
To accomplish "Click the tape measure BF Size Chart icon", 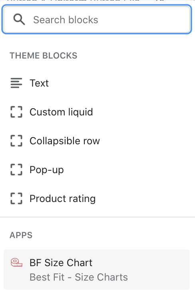I will (16, 263).
